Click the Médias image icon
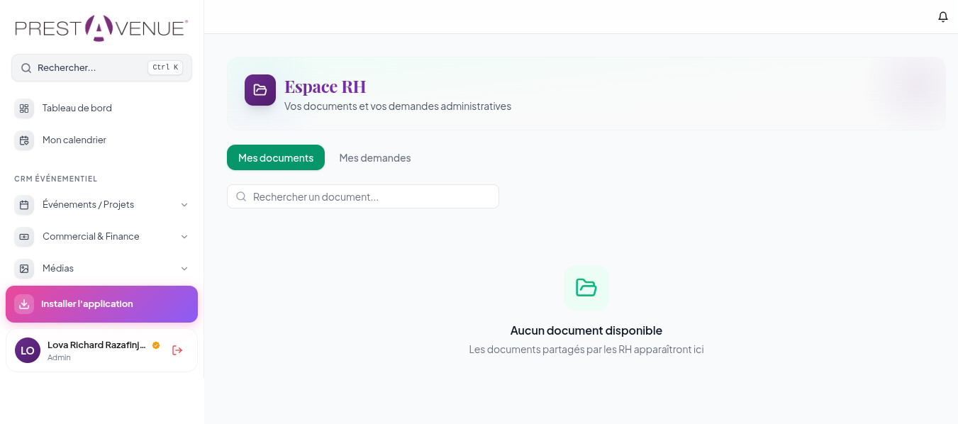The width and height of the screenshot is (958, 424). [x=24, y=269]
